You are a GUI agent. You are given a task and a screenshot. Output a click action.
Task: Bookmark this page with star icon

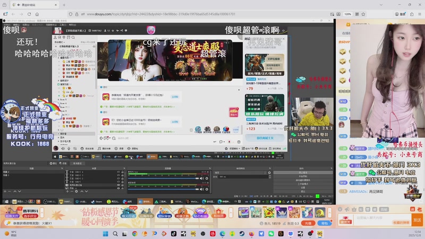pos(363,14)
